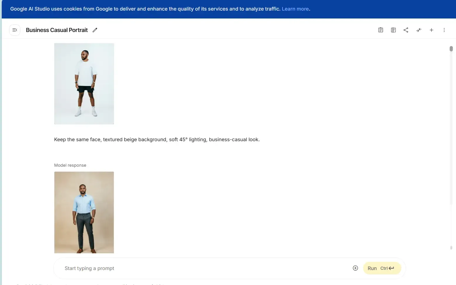Open the generated blue-shirt portrait image
This screenshot has width=456, height=285.
tap(84, 212)
